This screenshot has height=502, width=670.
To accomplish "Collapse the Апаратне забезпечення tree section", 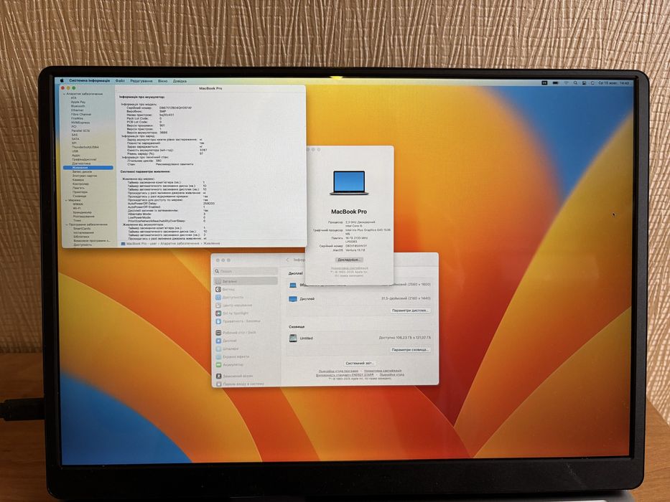I will pos(65,93).
